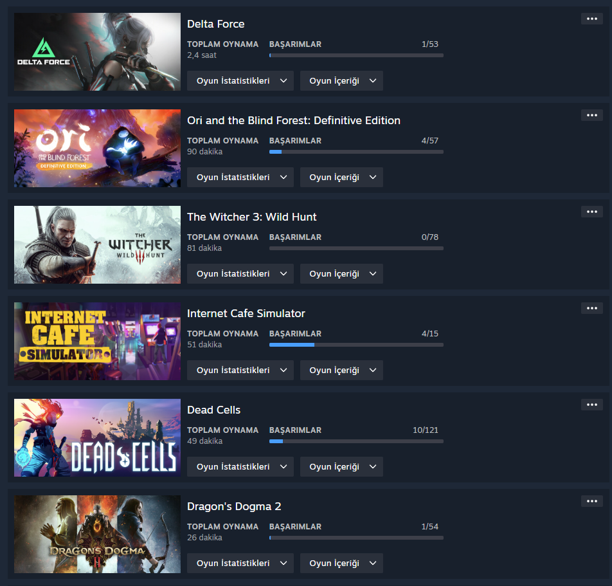
Task: Expand Oyun İçeriği dropdown for Delta Force
Action: [341, 81]
